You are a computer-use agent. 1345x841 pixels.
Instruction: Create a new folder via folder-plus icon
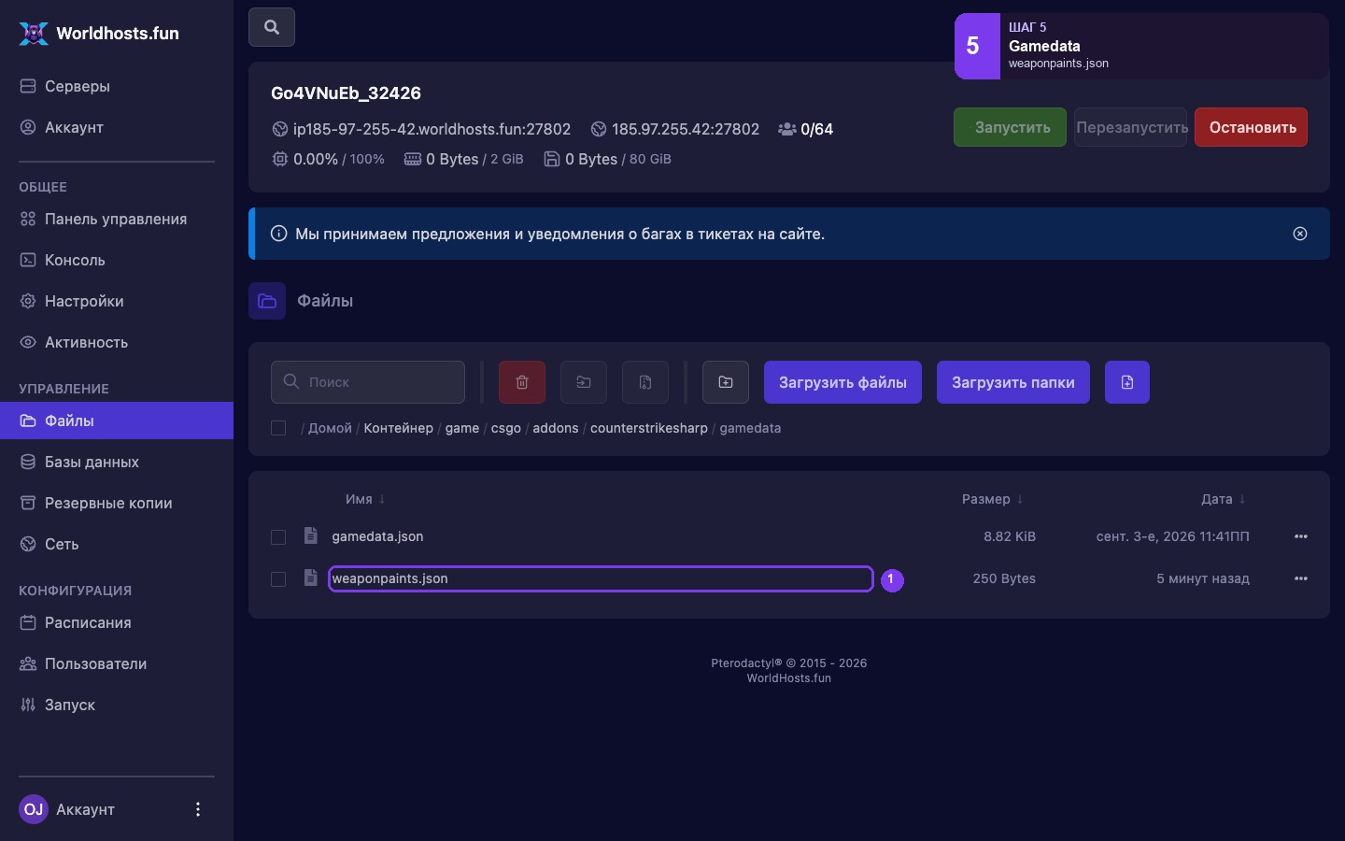[726, 382]
